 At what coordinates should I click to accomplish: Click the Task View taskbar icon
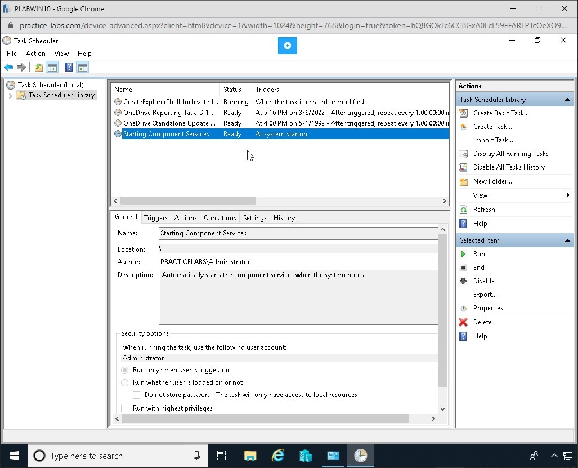pyautogui.click(x=222, y=456)
